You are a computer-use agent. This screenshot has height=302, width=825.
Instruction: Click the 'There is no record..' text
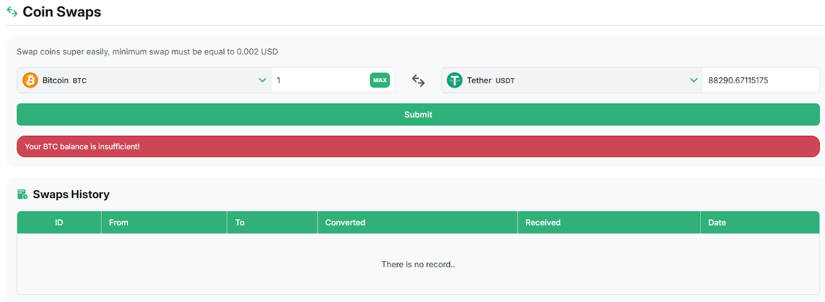click(x=418, y=264)
